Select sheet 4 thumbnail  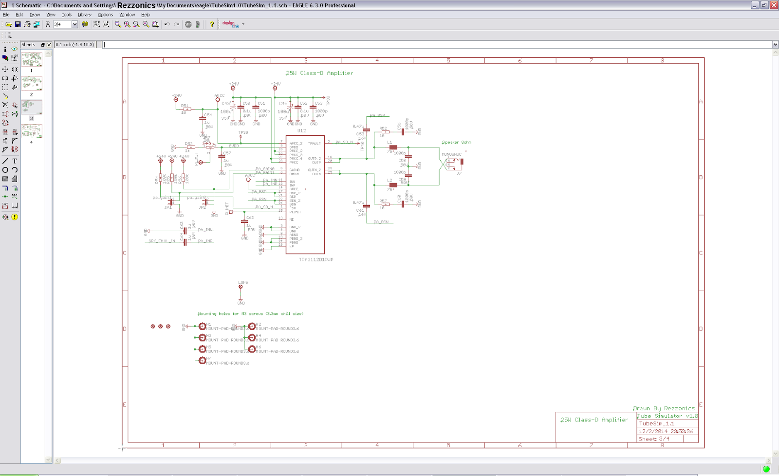click(x=32, y=131)
